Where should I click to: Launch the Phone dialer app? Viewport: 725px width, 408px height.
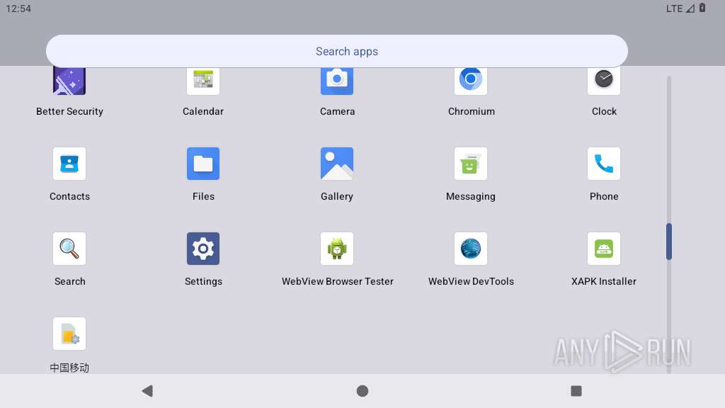click(604, 164)
